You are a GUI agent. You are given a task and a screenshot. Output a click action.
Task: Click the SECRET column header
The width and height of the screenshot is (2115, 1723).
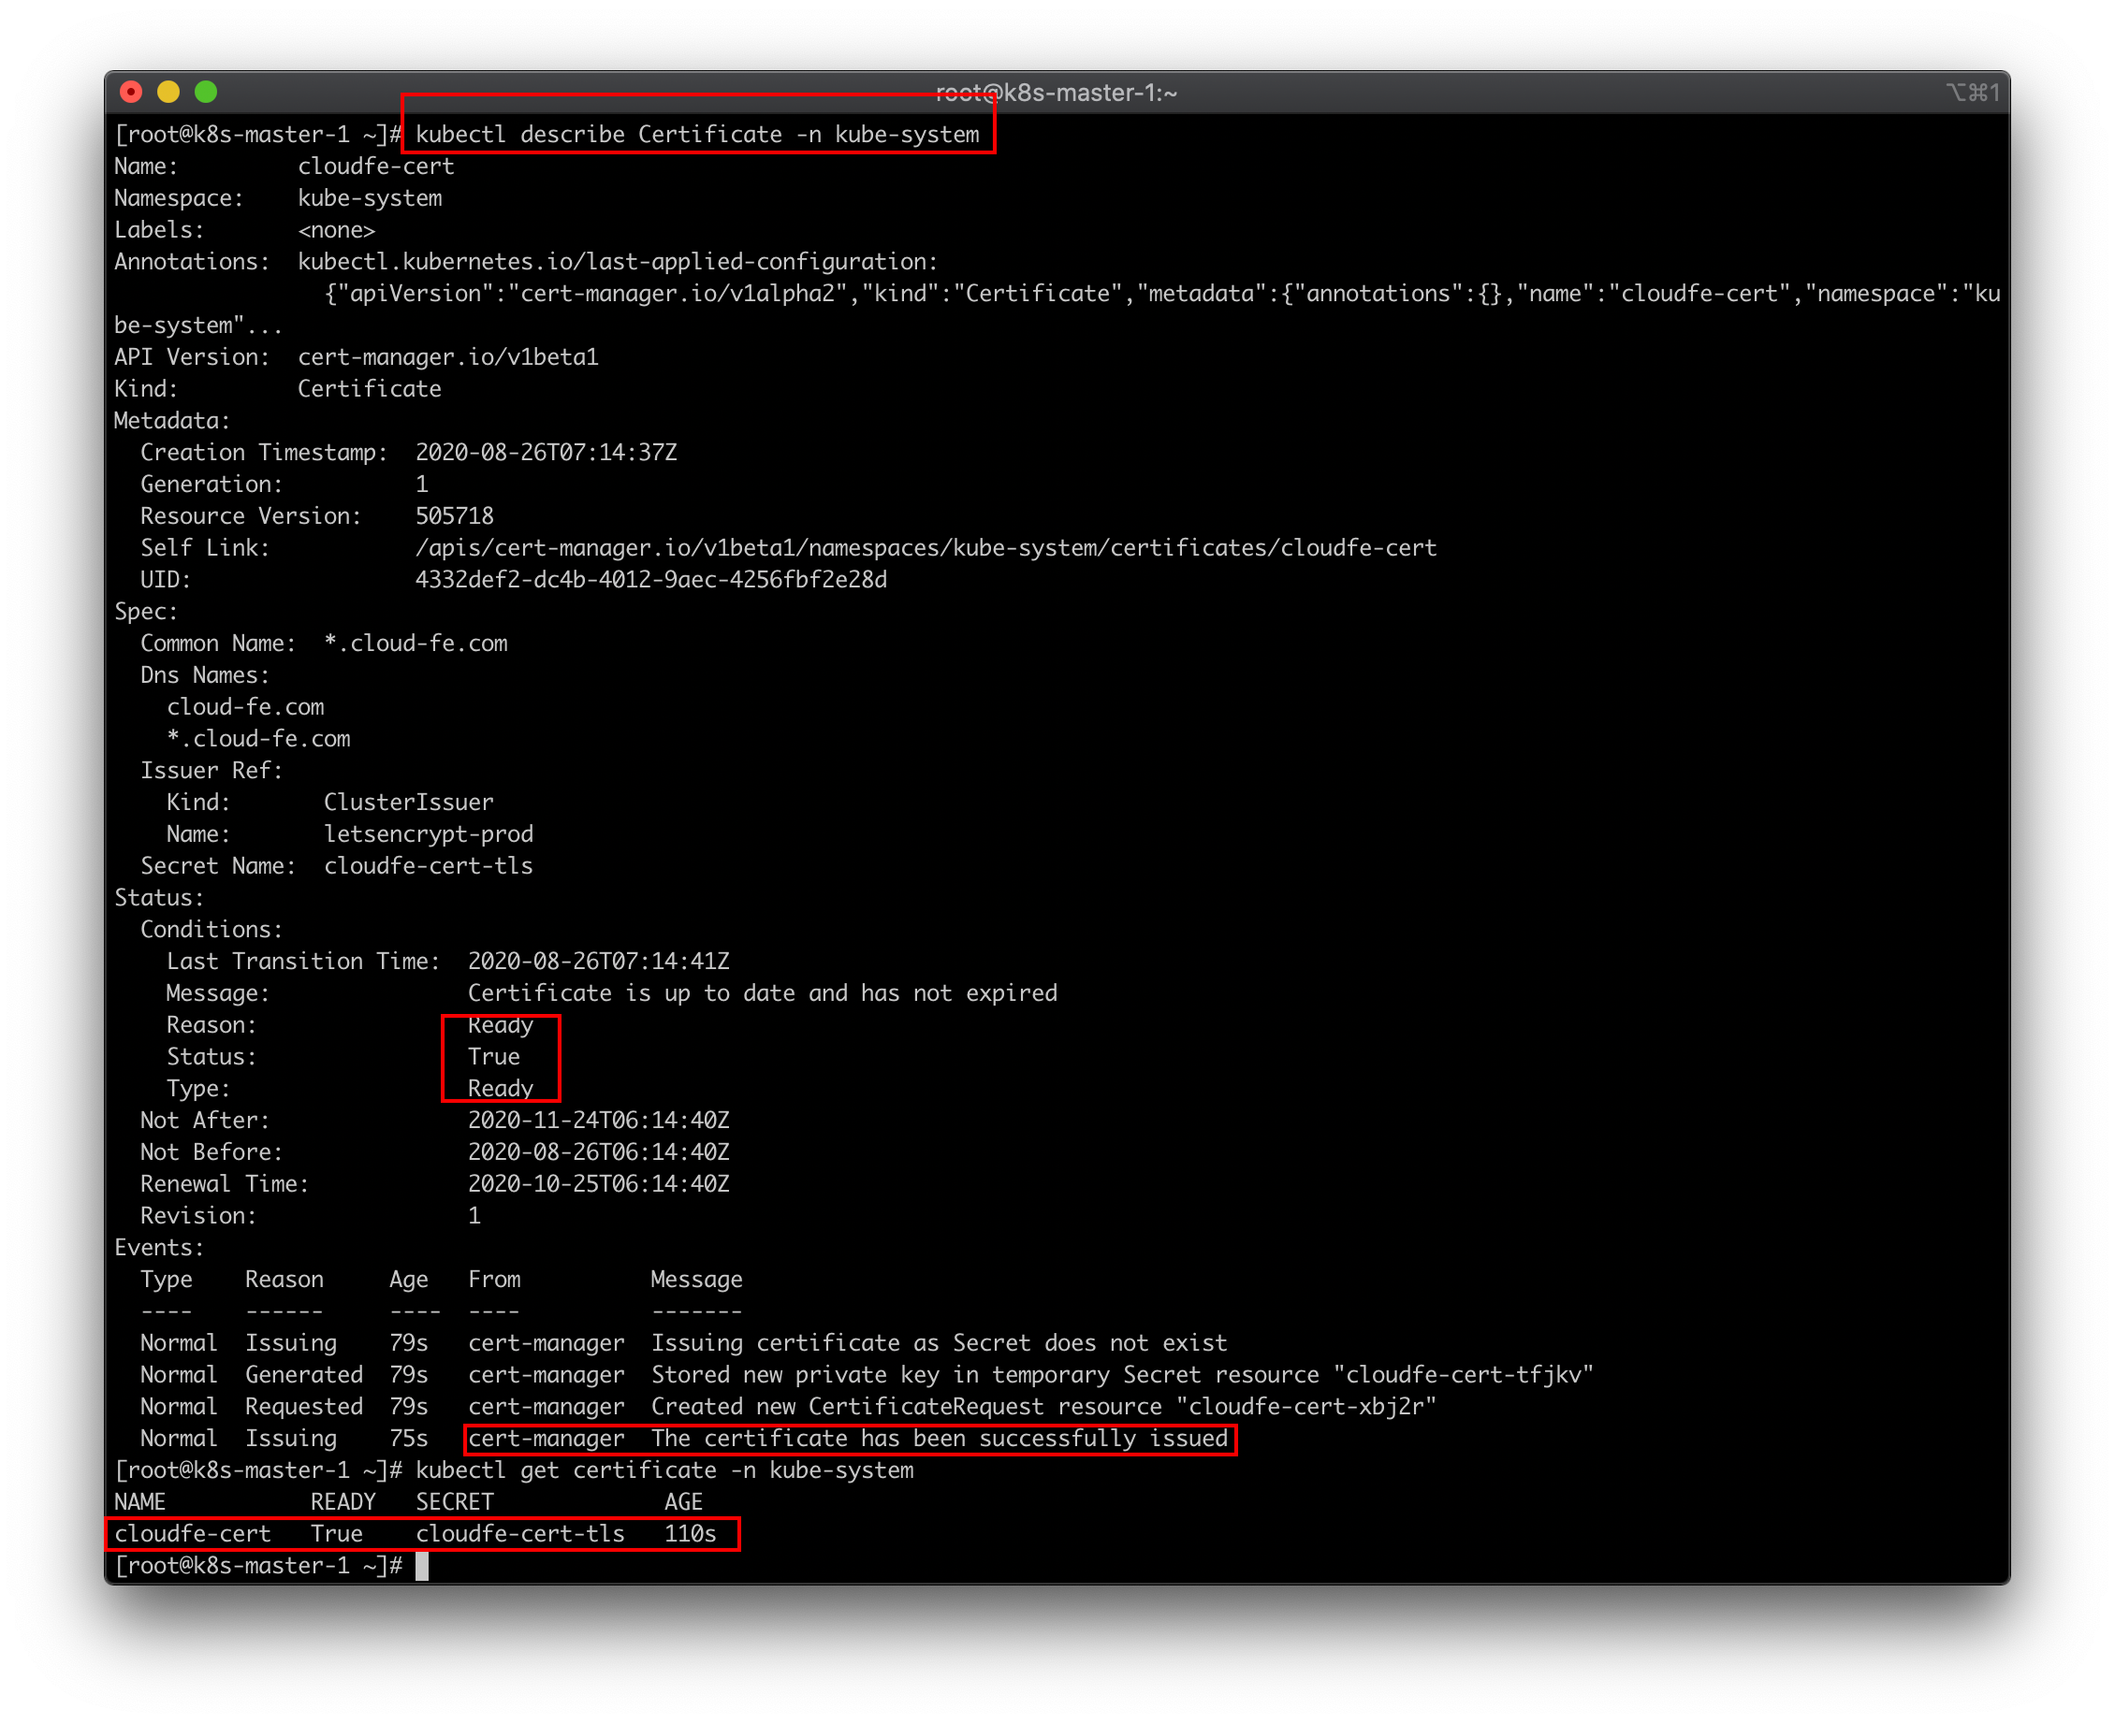click(454, 1501)
